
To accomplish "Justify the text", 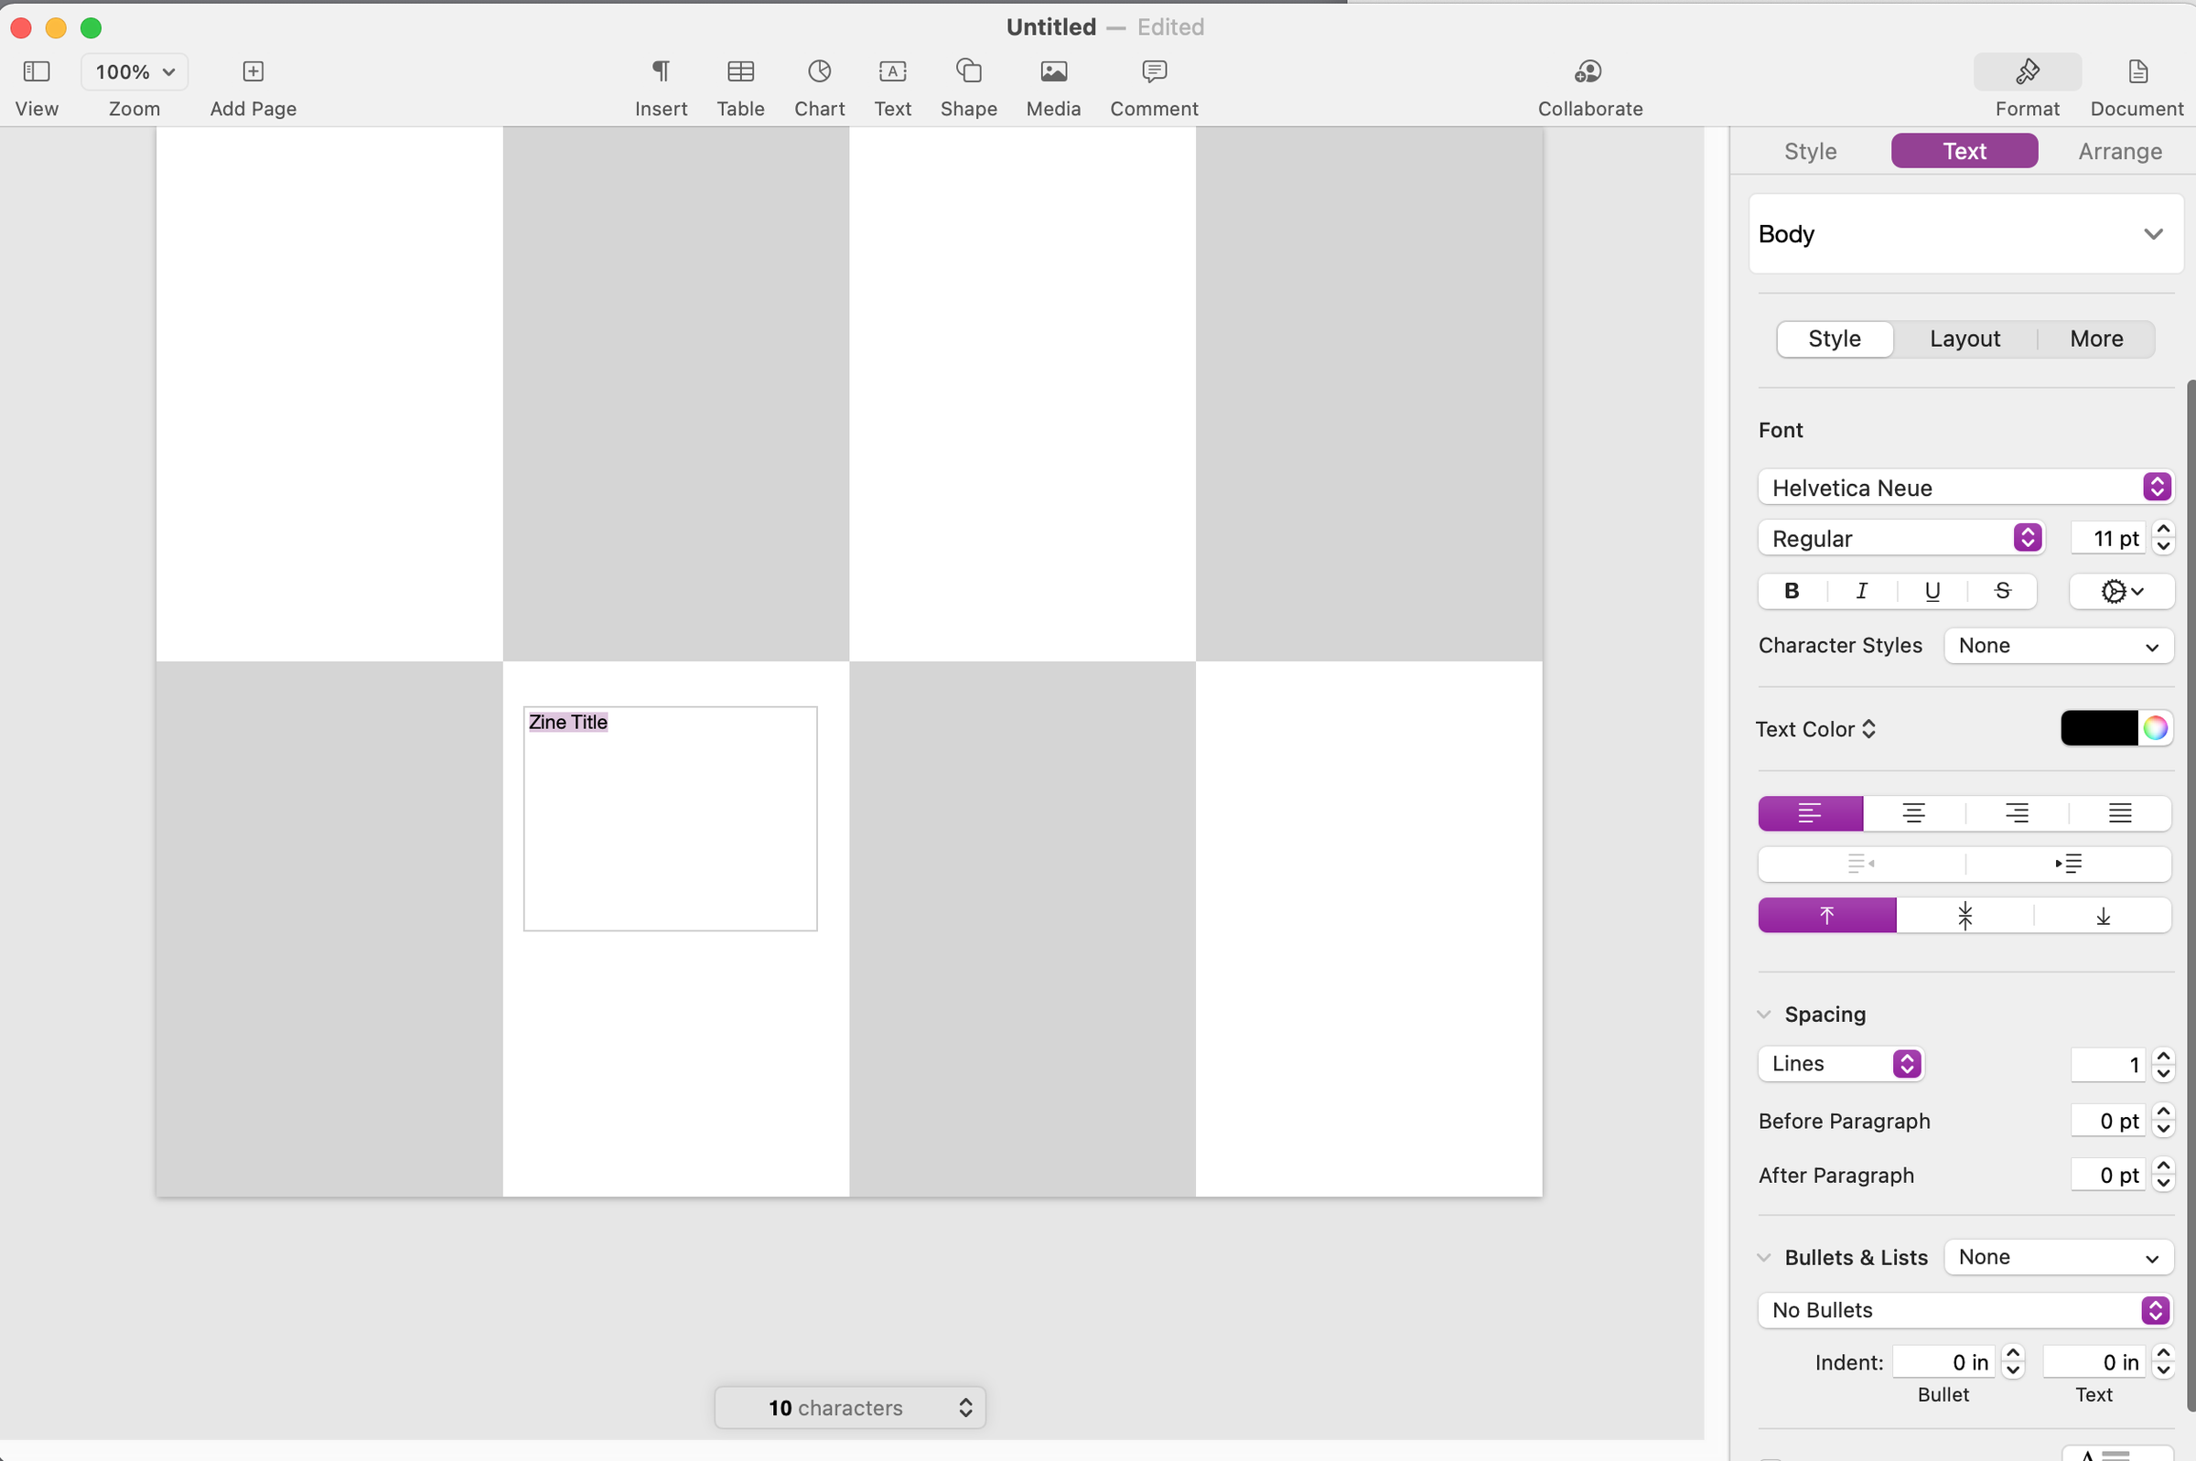I will pos(2121,813).
